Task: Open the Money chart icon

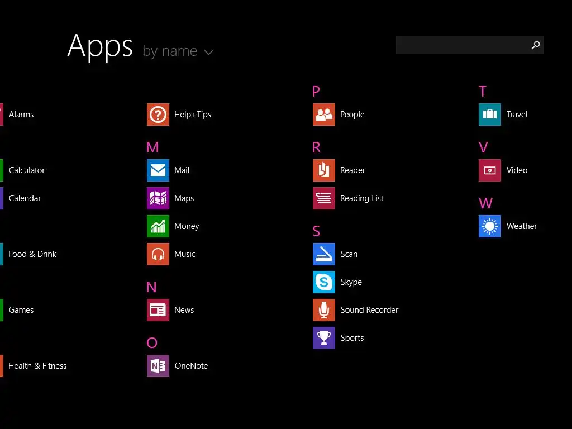Action: 158,226
